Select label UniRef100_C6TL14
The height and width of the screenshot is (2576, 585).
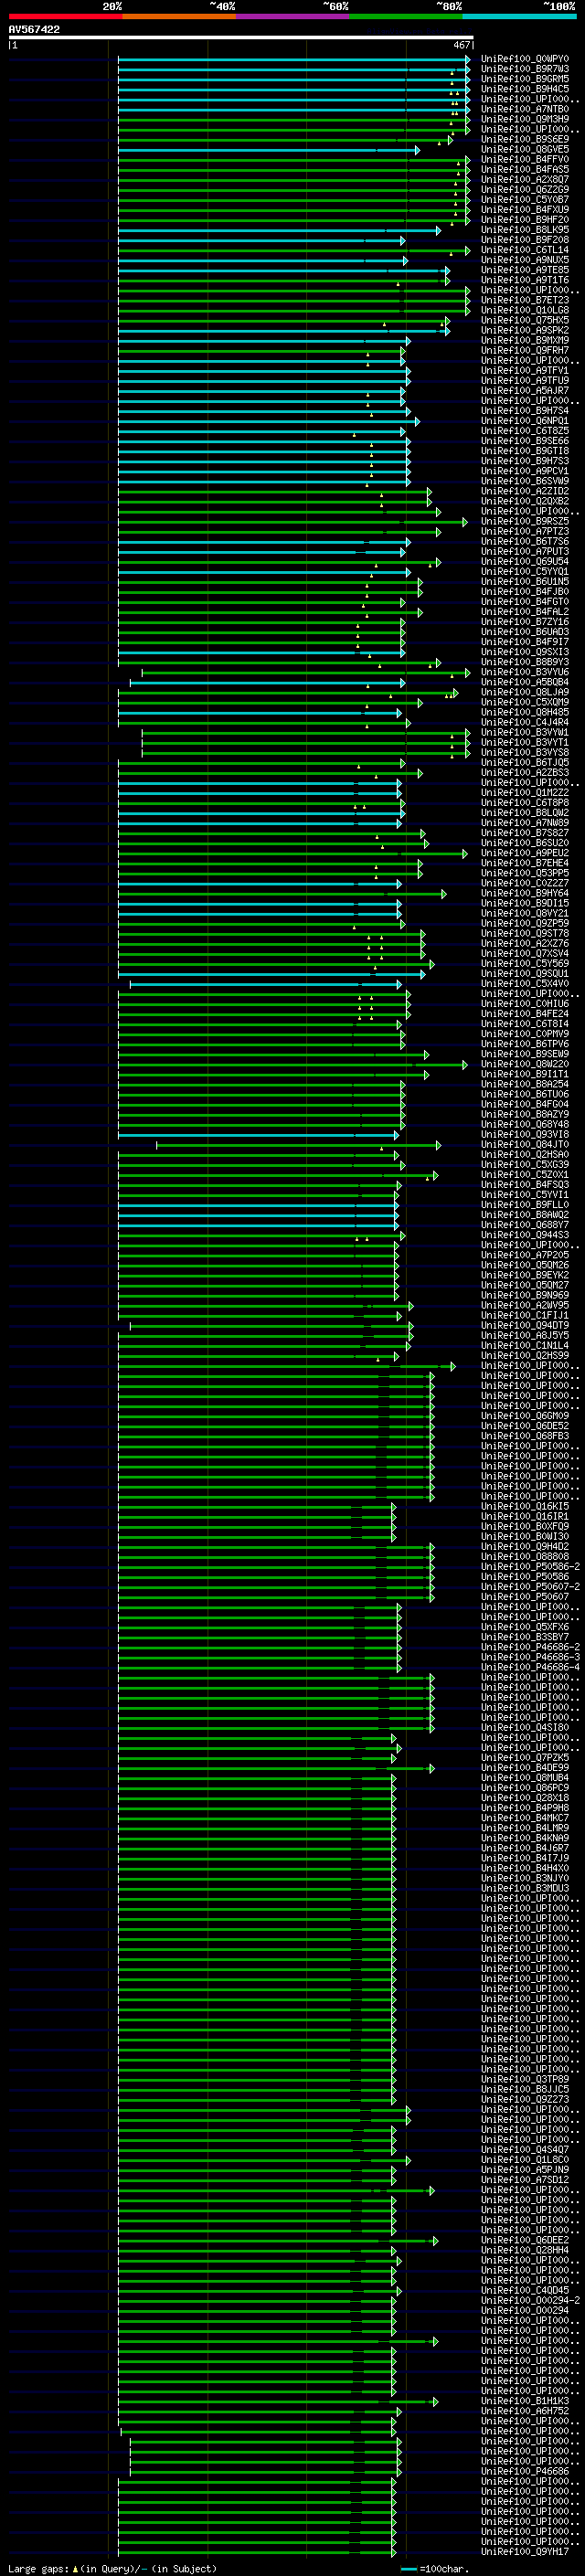coord(525,250)
